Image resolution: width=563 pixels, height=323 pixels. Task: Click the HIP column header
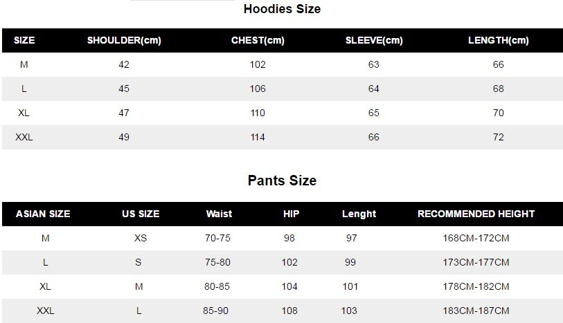(x=291, y=214)
